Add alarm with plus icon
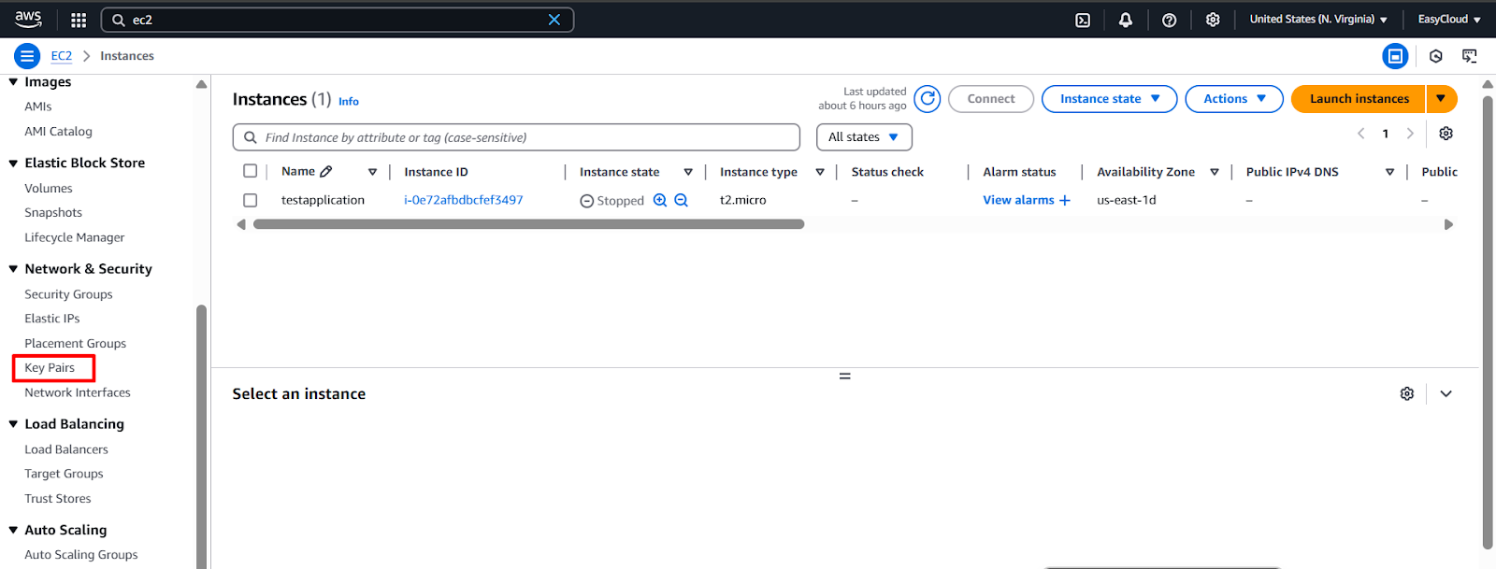1496x569 pixels. (1064, 200)
